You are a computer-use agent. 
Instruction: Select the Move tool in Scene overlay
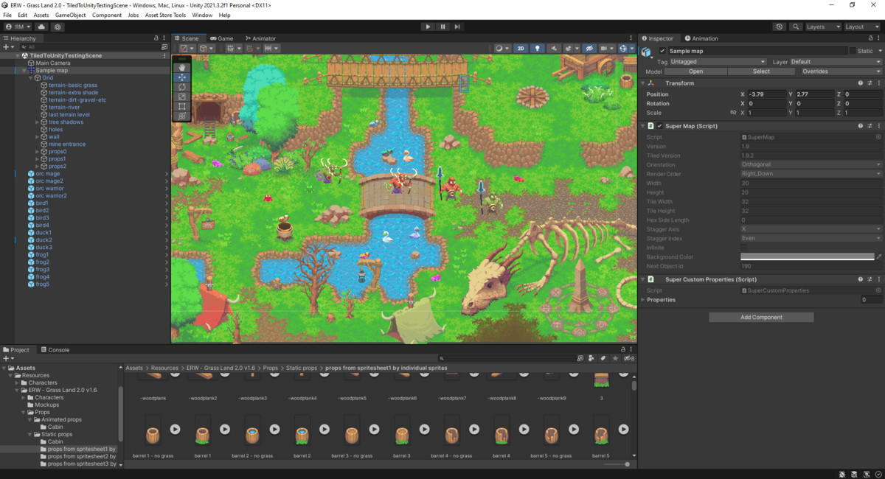(x=182, y=77)
